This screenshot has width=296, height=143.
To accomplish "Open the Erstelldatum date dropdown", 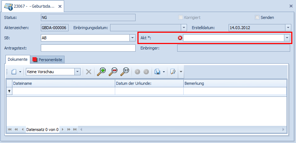I will click(x=288, y=28).
